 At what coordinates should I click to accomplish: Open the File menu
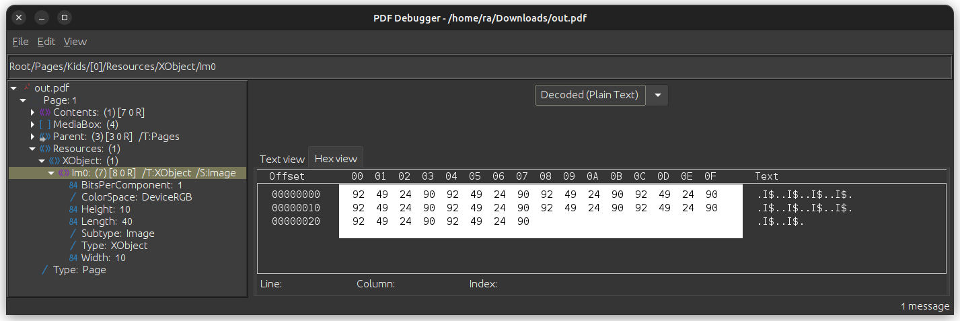(x=20, y=42)
